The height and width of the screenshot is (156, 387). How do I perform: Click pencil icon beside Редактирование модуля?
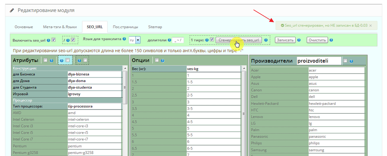click(x=10, y=10)
